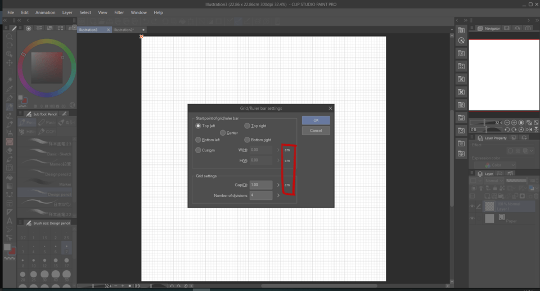This screenshot has height=291, width=540.
Task: Select the Custom radio button
Action: click(198, 150)
